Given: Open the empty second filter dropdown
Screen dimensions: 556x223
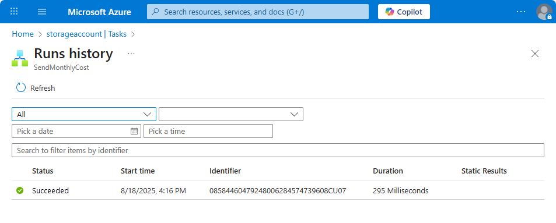Looking at the screenshot, I should click(231, 114).
